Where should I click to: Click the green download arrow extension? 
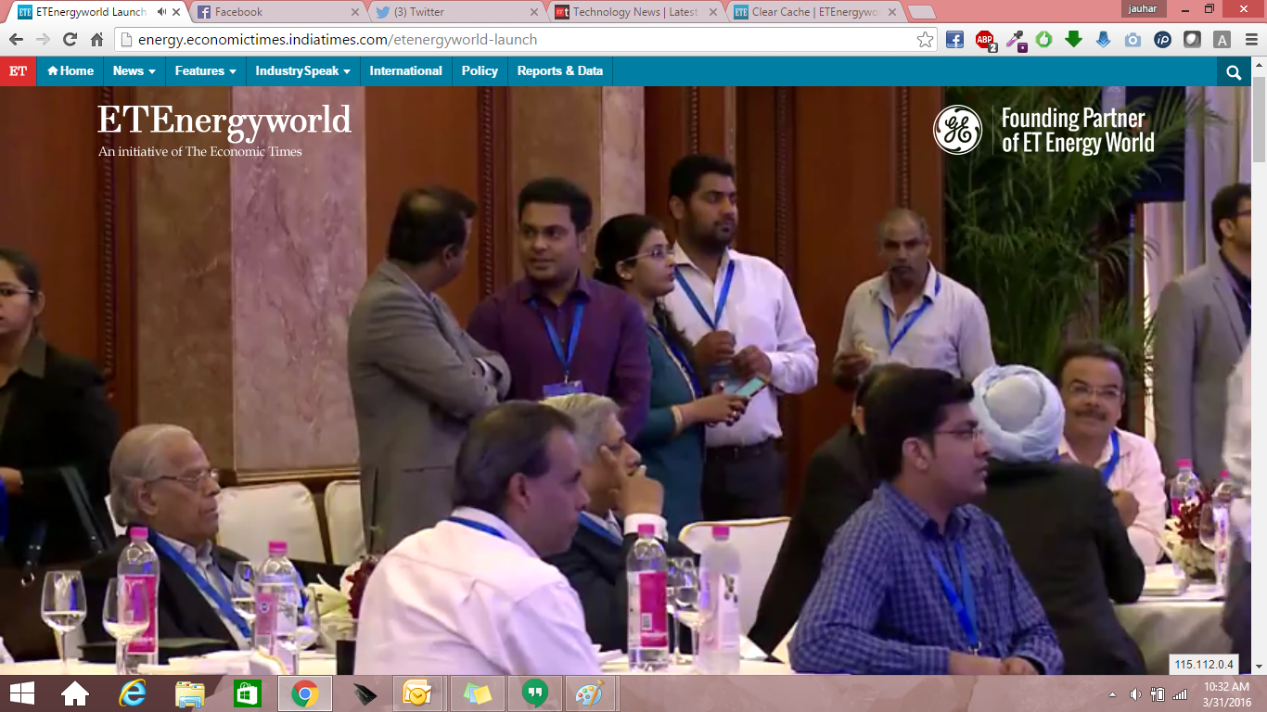[x=1073, y=40]
